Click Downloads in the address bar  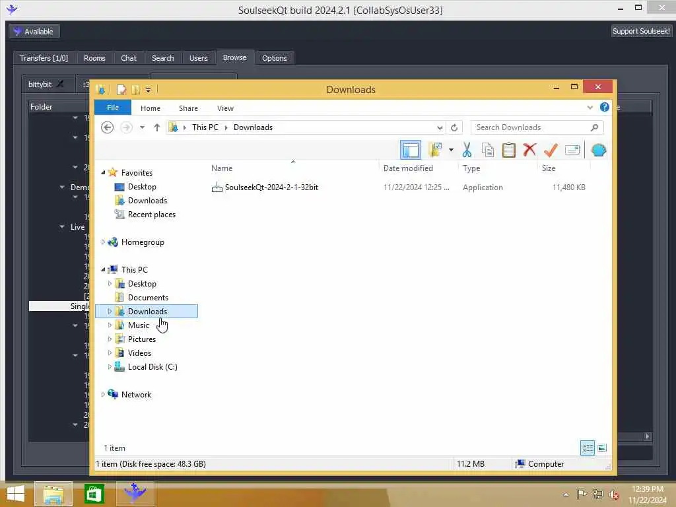click(253, 127)
